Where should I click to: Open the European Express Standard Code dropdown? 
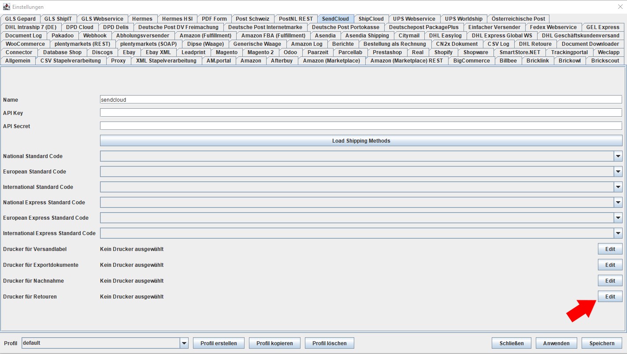pos(618,218)
